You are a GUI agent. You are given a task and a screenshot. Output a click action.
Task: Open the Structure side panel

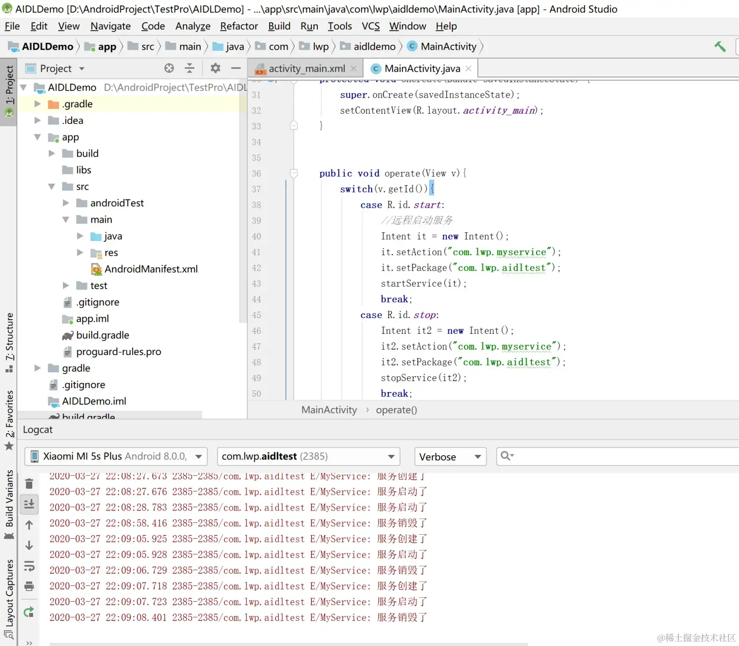coord(9,343)
